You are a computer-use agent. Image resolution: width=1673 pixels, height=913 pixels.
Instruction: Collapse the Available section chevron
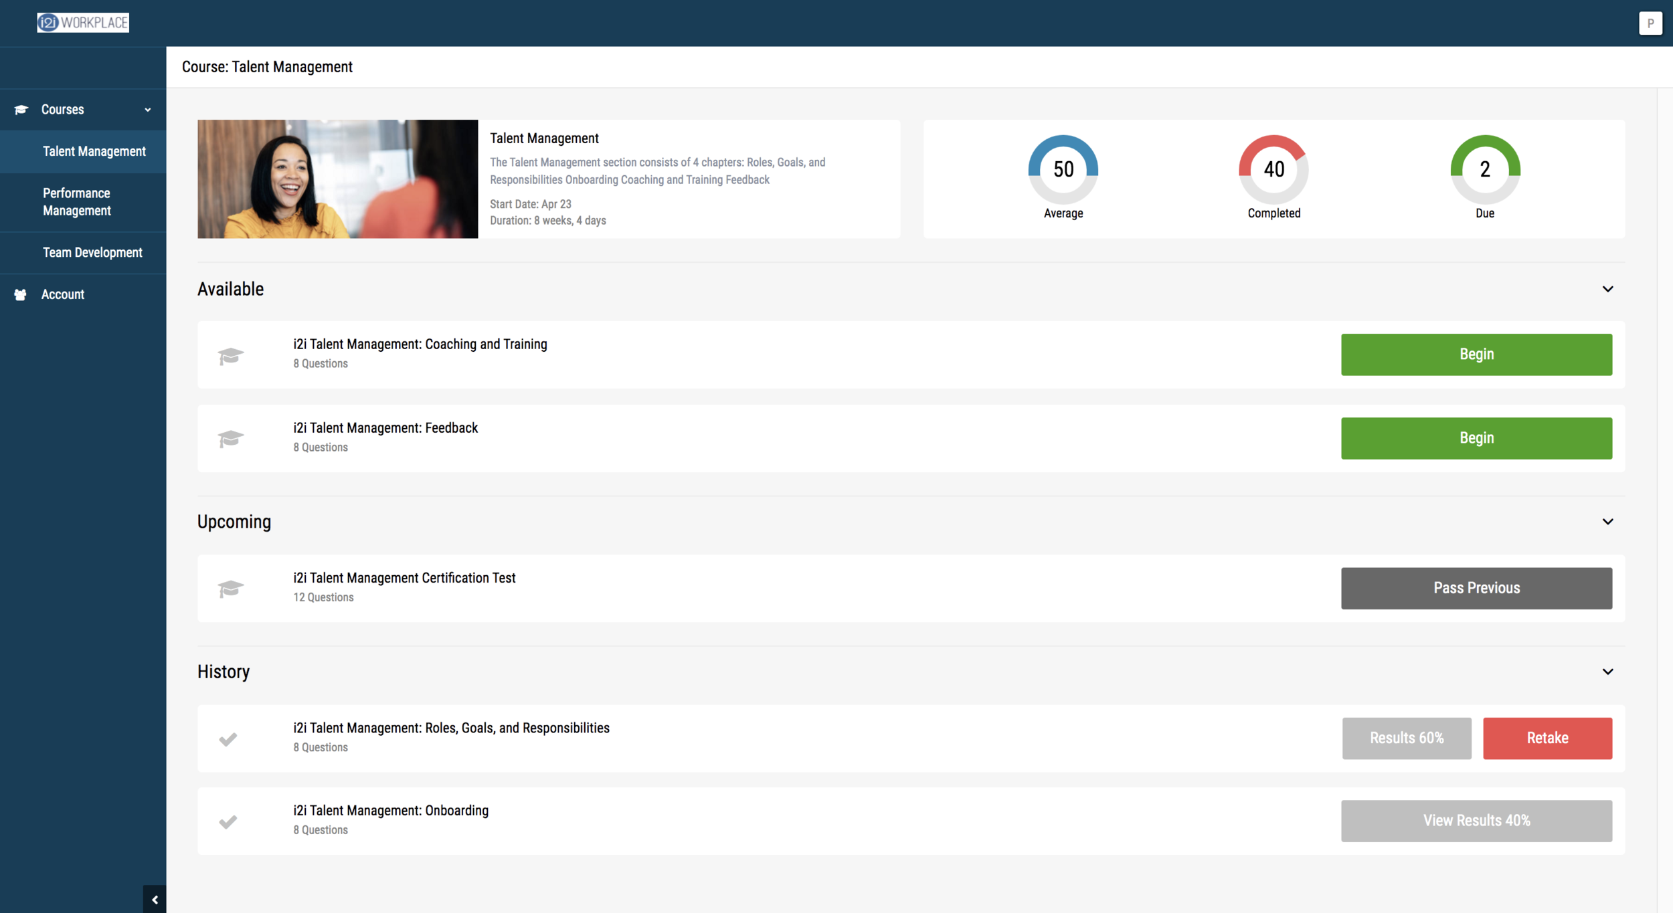coord(1607,289)
